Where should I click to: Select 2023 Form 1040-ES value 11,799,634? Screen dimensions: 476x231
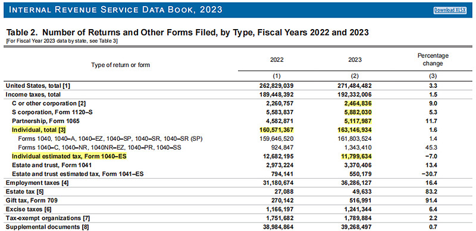[356, 156]
